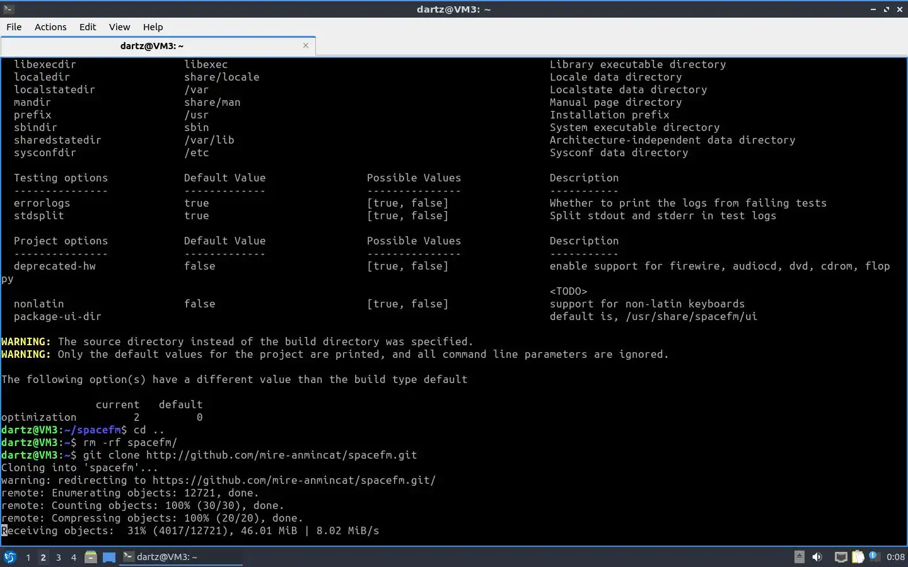The height and width of the screenshot is (567, 908).
Task: Open the Lubuntu application menu launcher
Action: (x=10, y=557)
